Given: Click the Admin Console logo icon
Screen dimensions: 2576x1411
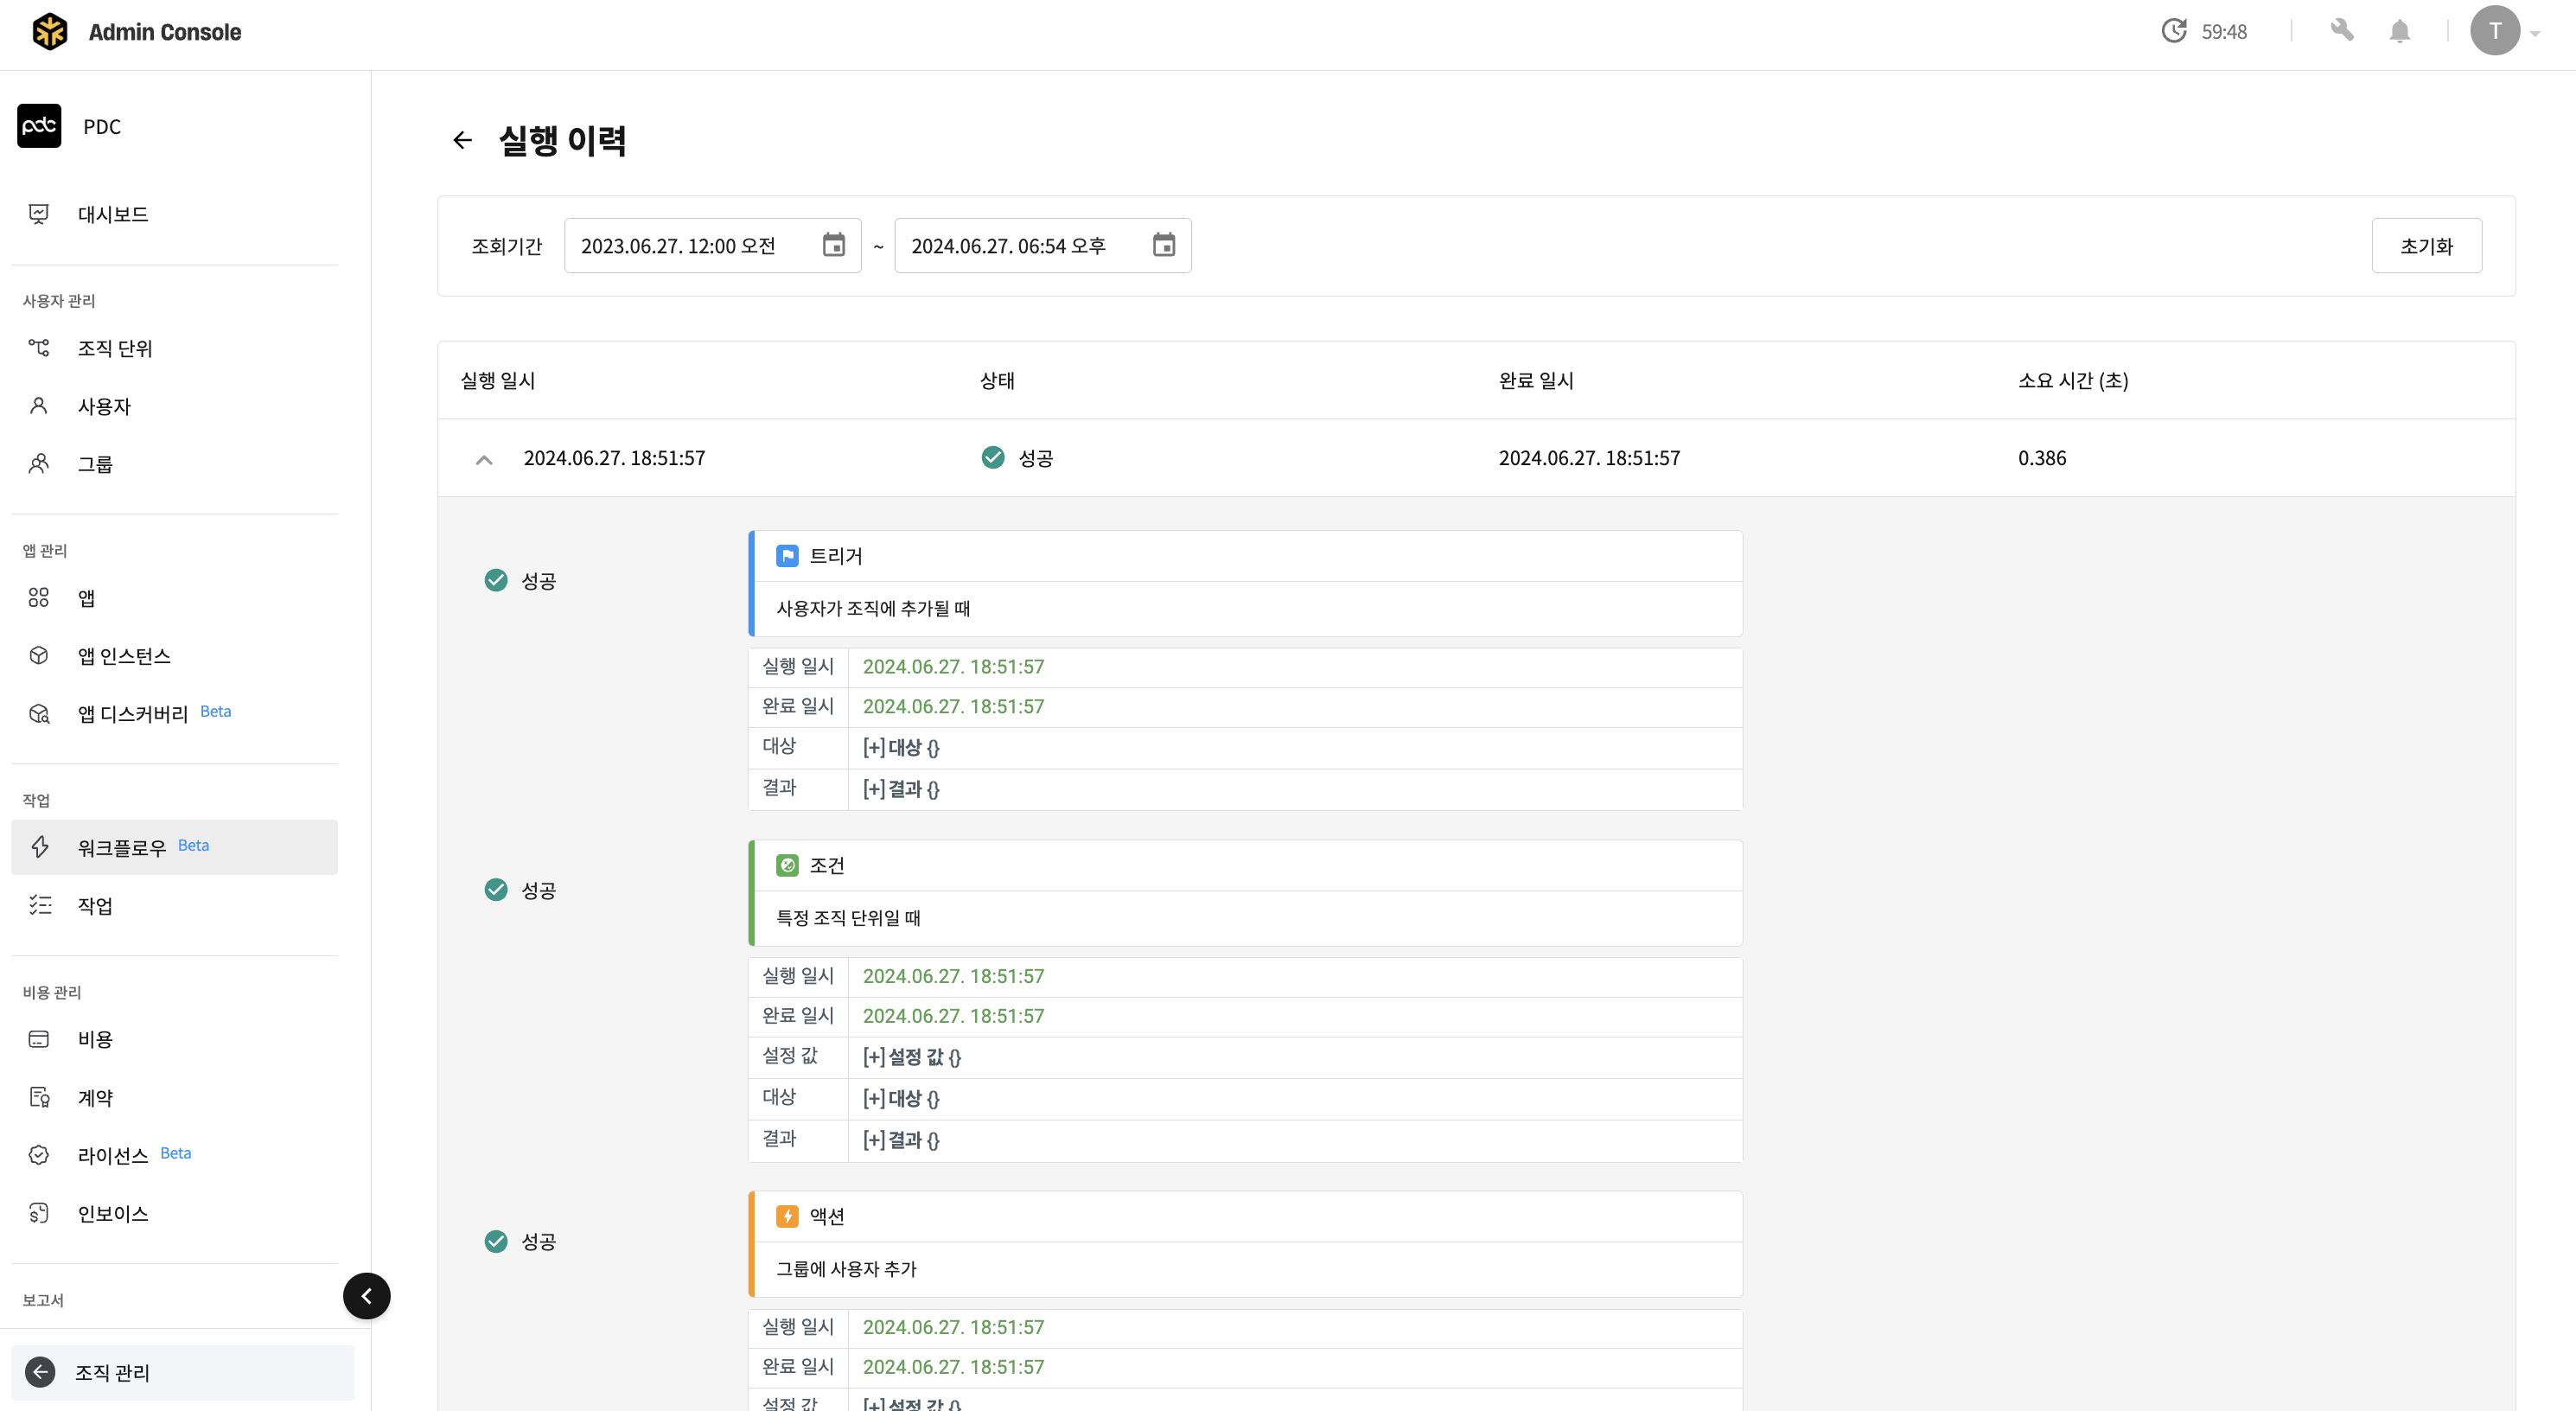Looking at the screenshot, I should pos(50,32).
